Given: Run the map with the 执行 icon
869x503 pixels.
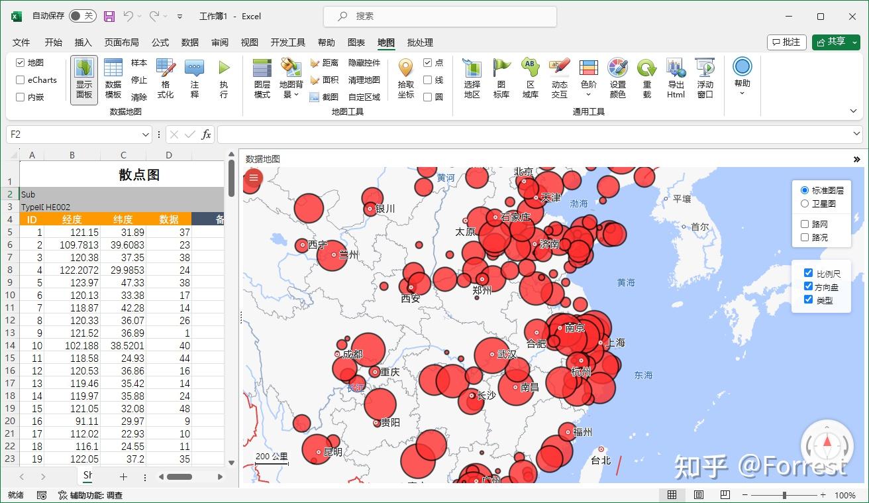Looking at the screenshot, I should (225, 80).
